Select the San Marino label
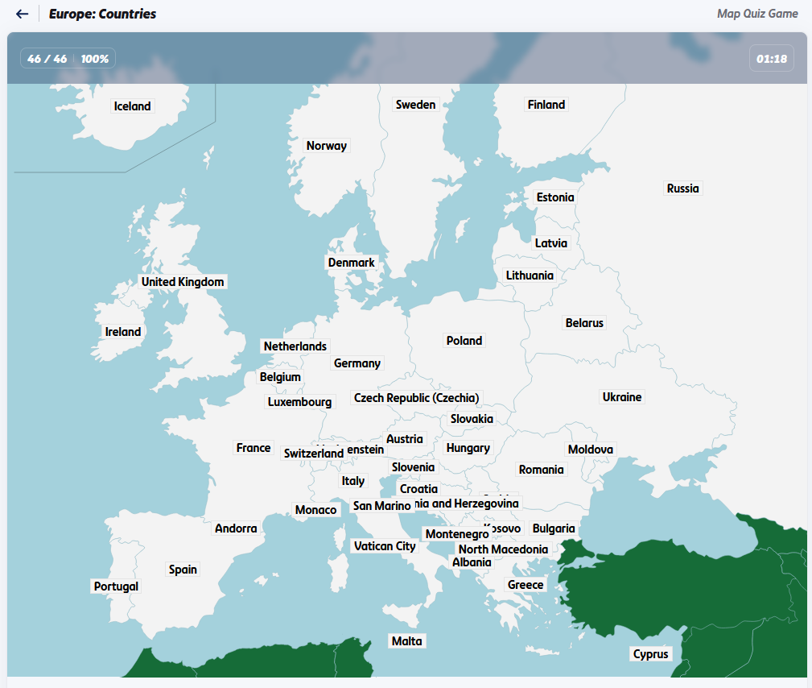Image resolution: width=812 pixels, height=688 pixels. pos(382,506)
